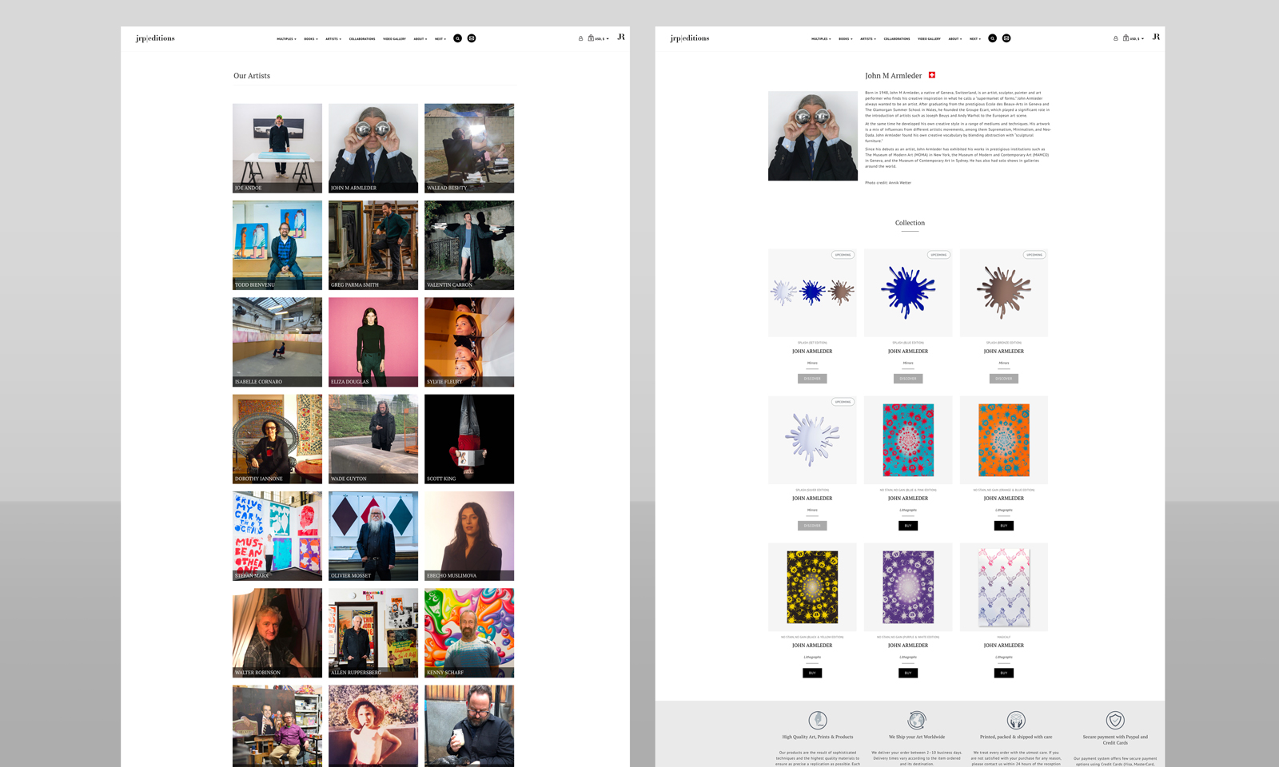Click the Swiss flag icon beside John M Armleder
Viewport: 1279px width, 767px height.
(932, 75)
